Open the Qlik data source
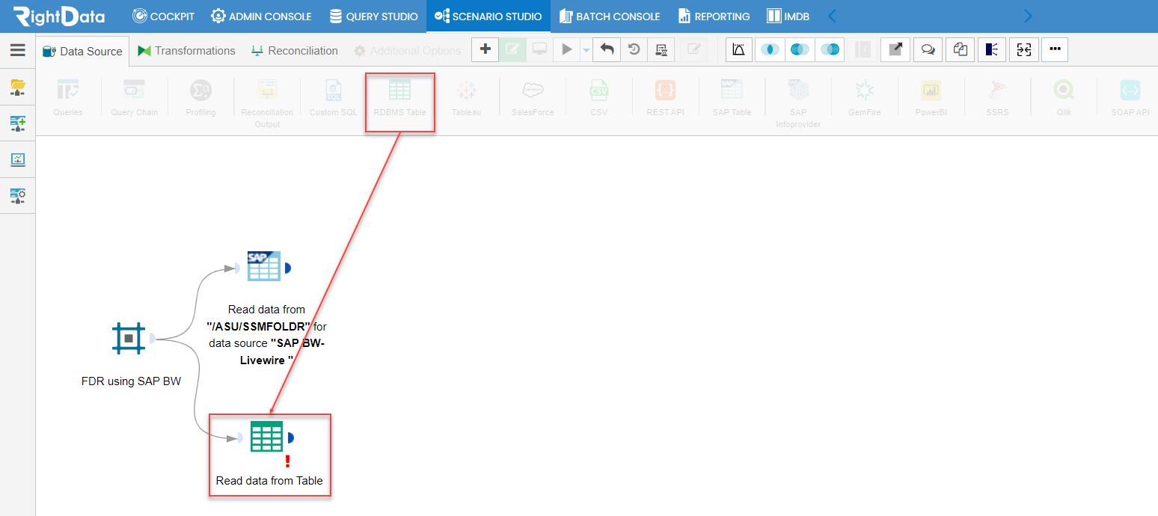This screenshot has width=1158, height=516. click(1064, 97)
